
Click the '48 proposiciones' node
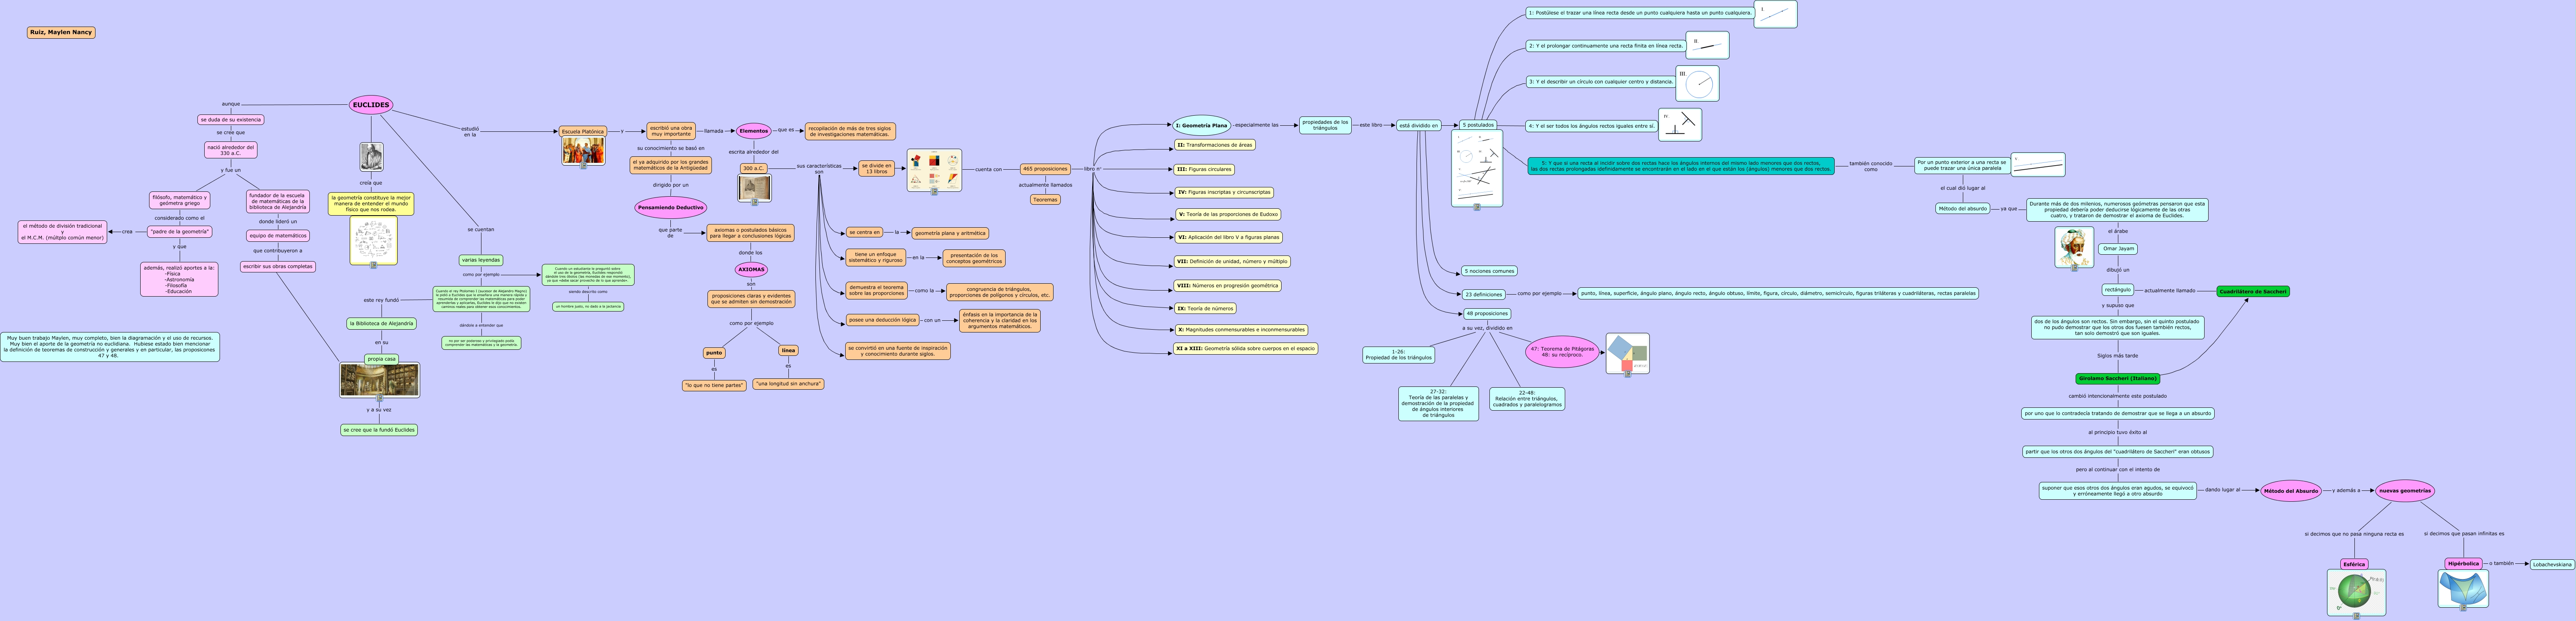1487,313
